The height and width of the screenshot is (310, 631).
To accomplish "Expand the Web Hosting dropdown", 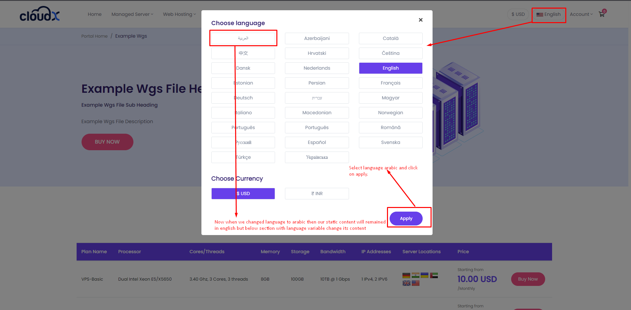I will pyautogui.click(x=179, y=14).
